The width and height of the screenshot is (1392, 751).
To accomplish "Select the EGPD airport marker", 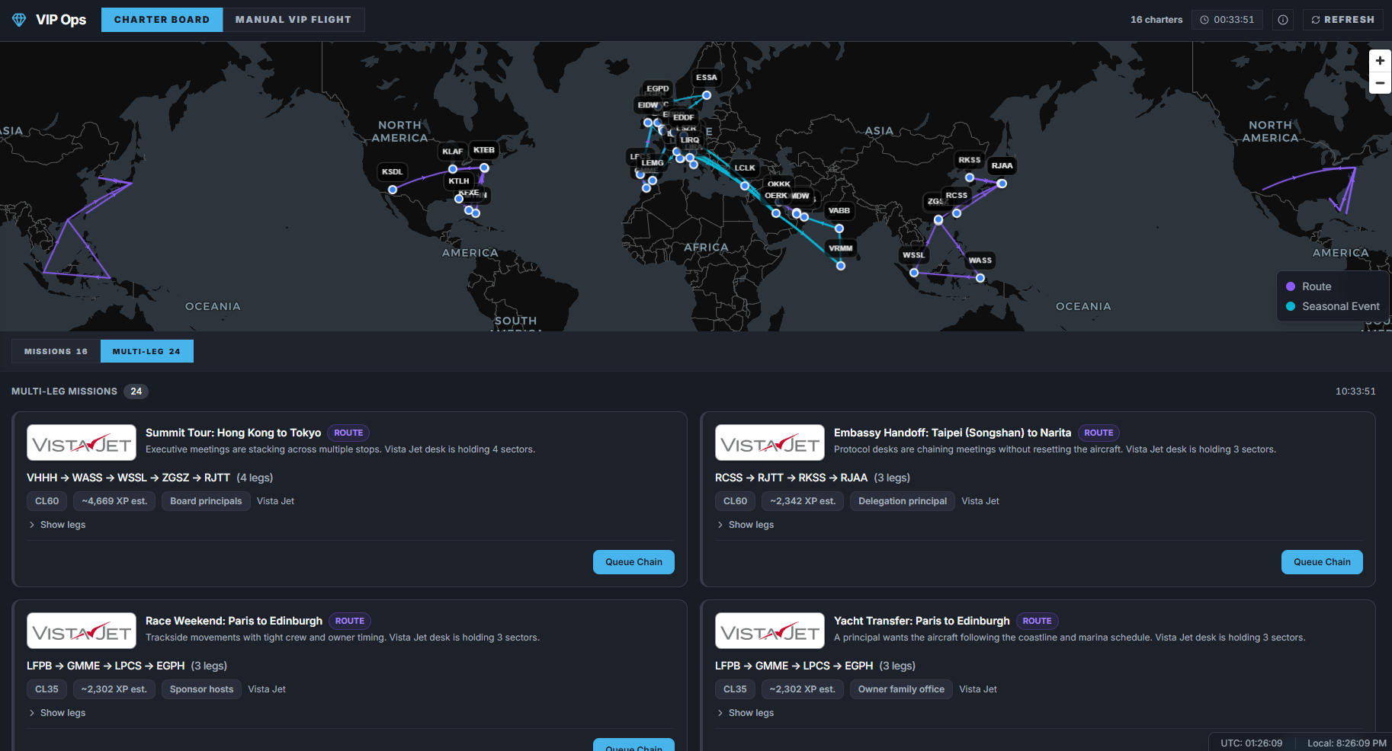I will pyautogui.click(x=658, y=88).
